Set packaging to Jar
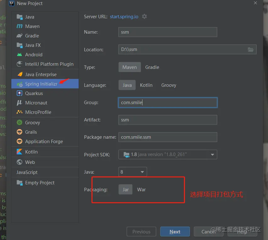This screenshot has height=240, width=268. click(126, 190)
